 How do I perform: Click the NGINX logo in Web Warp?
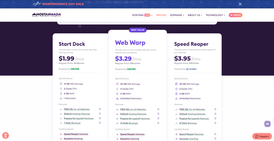point(131,69)
